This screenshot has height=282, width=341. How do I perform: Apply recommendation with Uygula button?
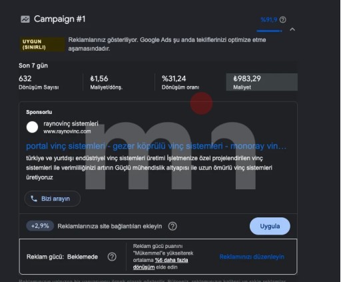click(x=270, y=226)
